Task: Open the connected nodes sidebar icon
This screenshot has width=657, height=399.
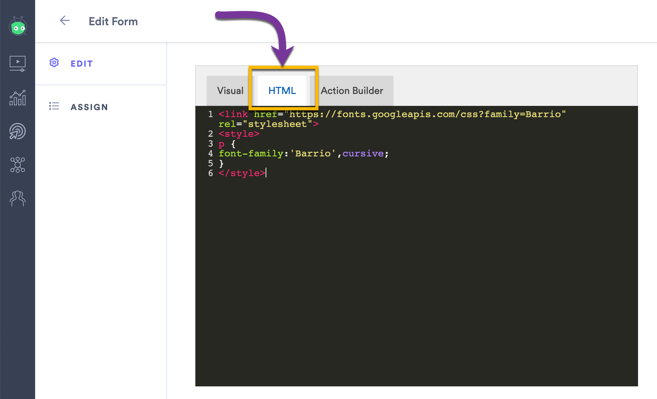Action: tap(18, 165)
